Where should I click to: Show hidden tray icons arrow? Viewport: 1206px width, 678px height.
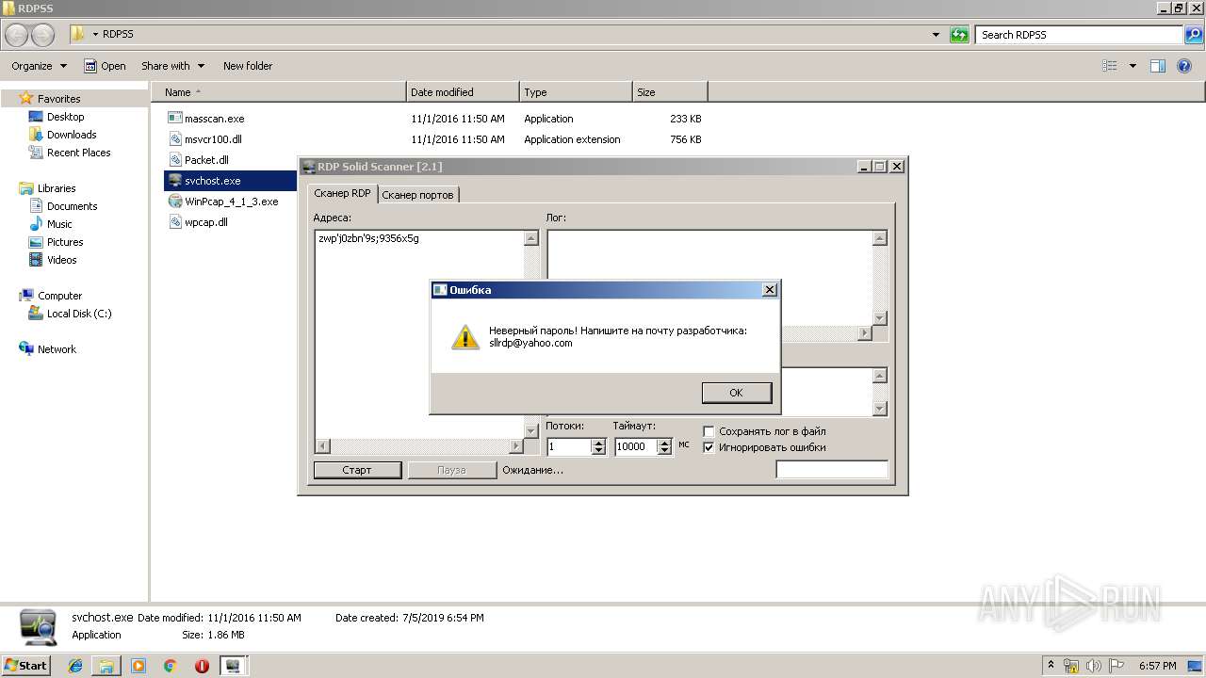click(x=1051, y=665)
